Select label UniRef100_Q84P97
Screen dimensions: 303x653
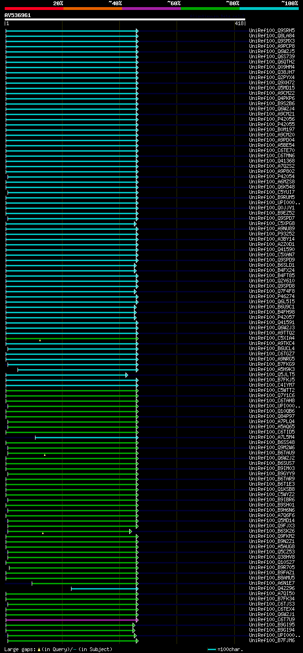tap(272, 416)
